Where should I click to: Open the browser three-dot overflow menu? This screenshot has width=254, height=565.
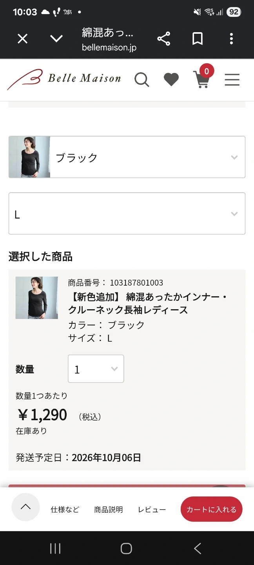(231, 38)
